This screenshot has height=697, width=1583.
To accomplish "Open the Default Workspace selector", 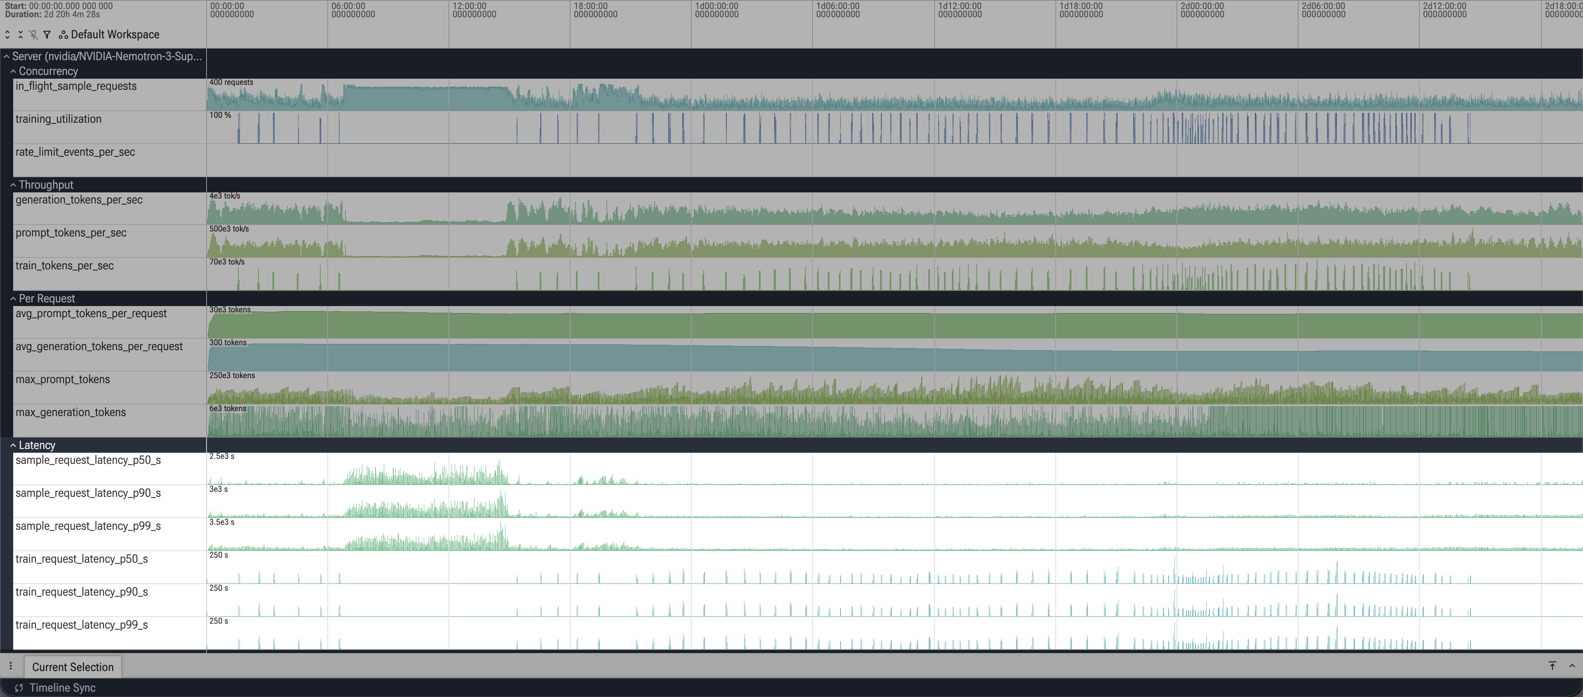I will [x=109, y=34].
